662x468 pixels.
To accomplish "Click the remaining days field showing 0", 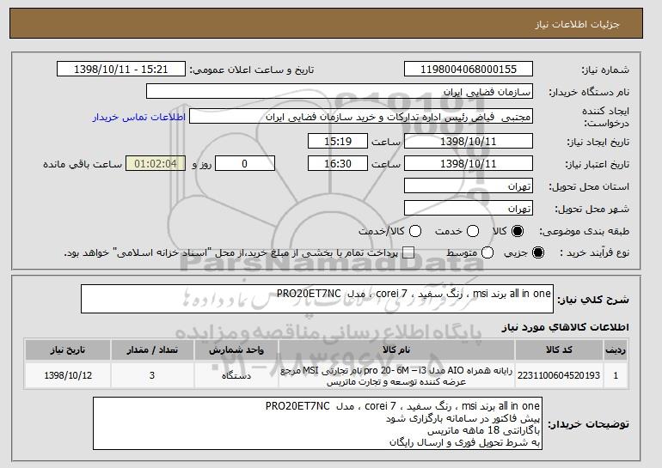I will 245,164.
